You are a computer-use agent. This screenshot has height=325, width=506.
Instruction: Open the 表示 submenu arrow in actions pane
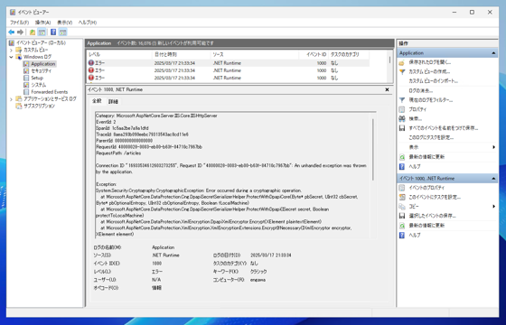point(493,147)
